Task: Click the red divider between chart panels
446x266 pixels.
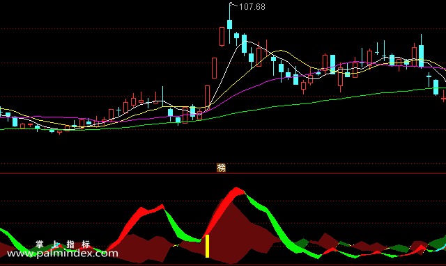Action: coord(223,173)
